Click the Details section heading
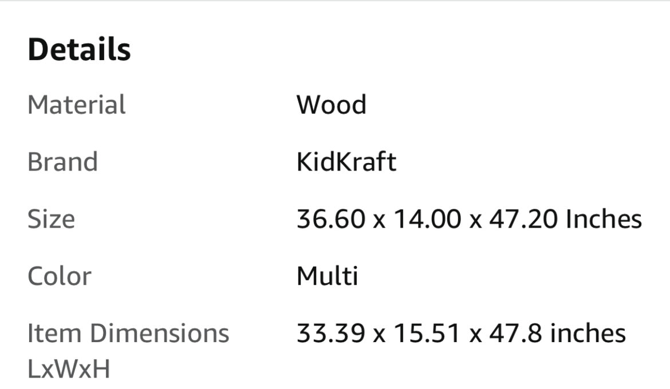Viewport: 670px width, 389px height. coord(79,49)
